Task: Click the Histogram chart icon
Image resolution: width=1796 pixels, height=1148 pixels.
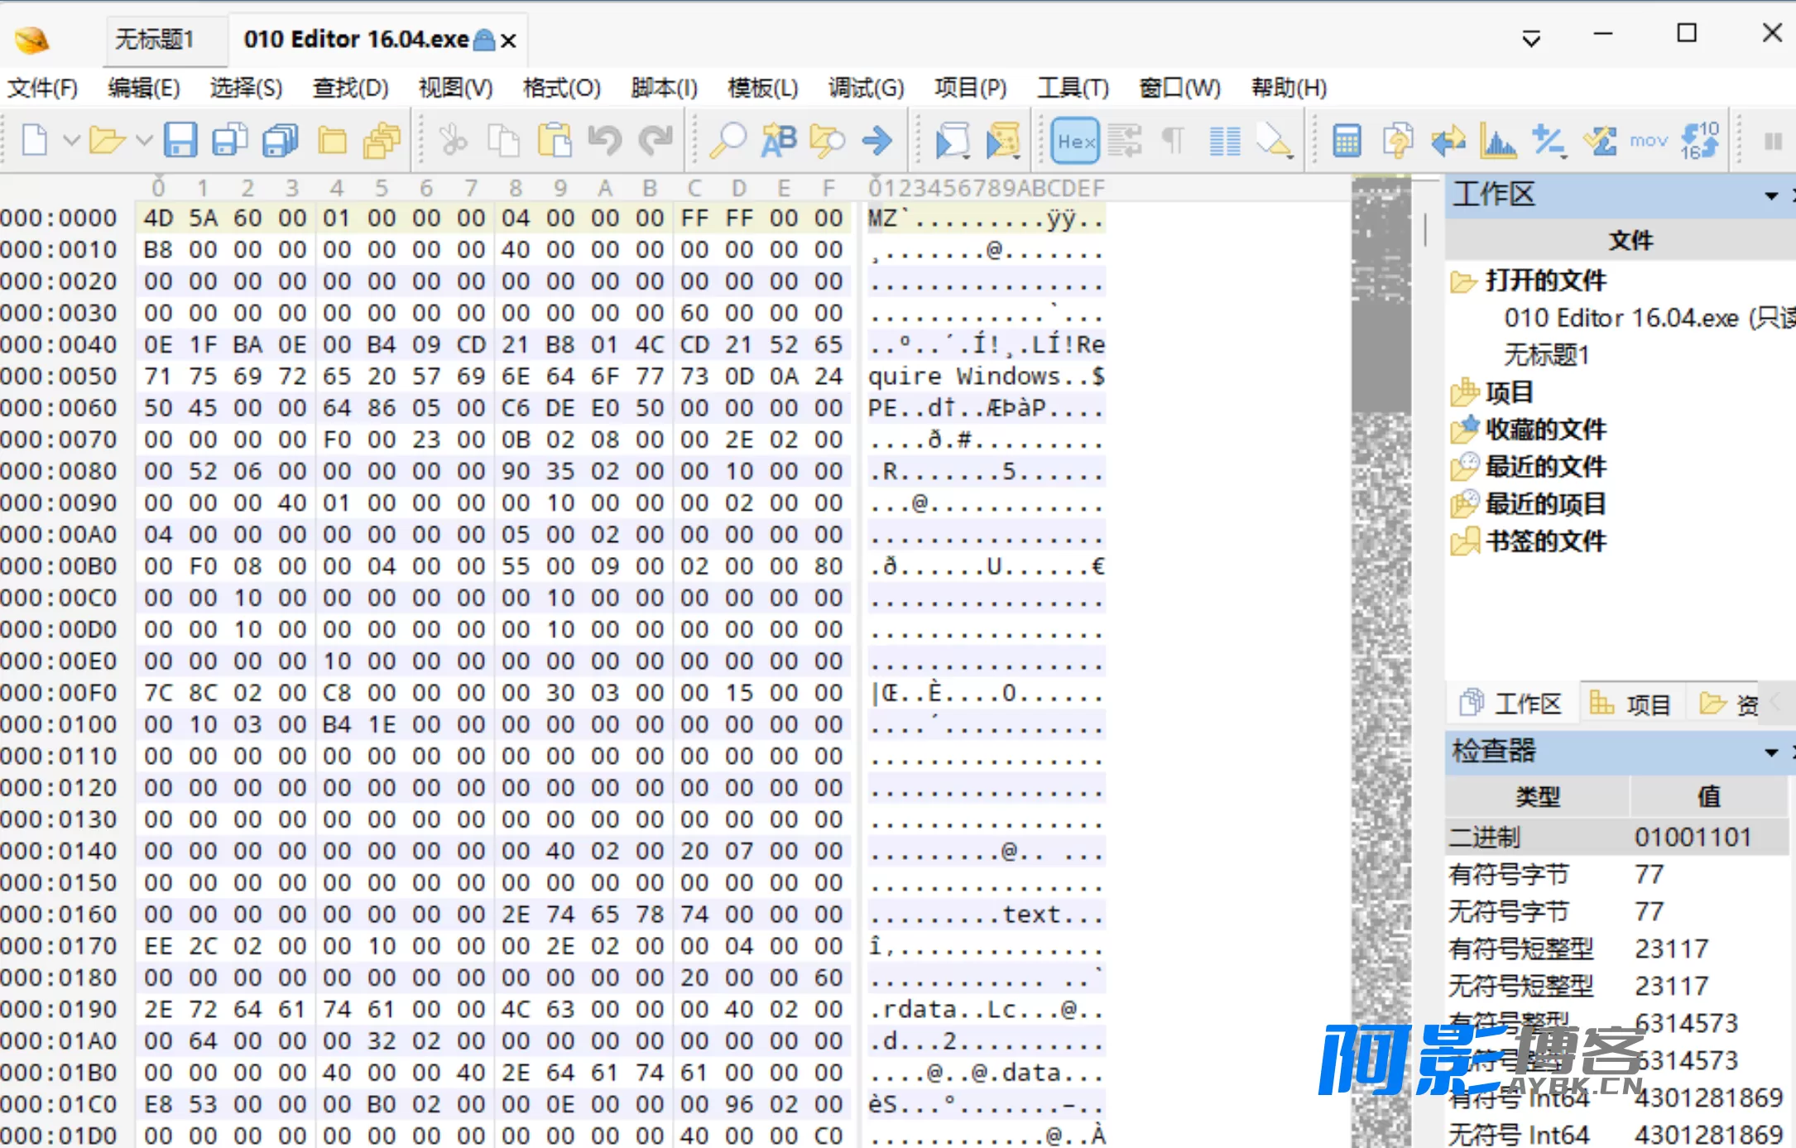Action: pos(1498,141)
